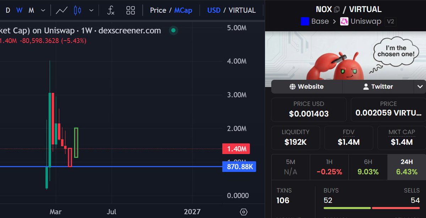426x218 pixels.
Task: Expand the timeframe dropdown chevron
Action: [x=43, y=10]
